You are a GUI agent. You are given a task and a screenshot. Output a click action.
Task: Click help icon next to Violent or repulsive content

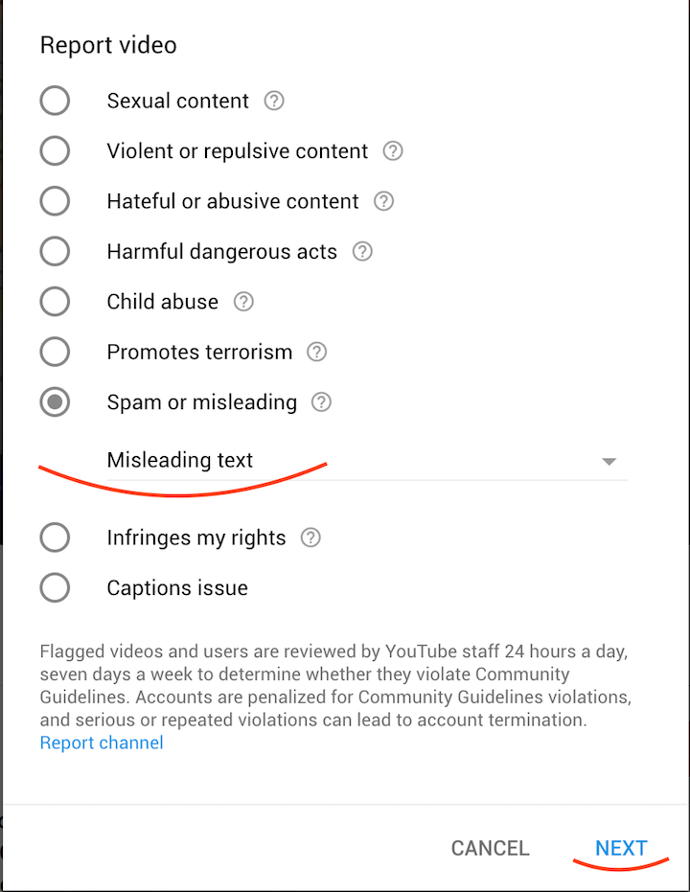[x=393, y=151]
